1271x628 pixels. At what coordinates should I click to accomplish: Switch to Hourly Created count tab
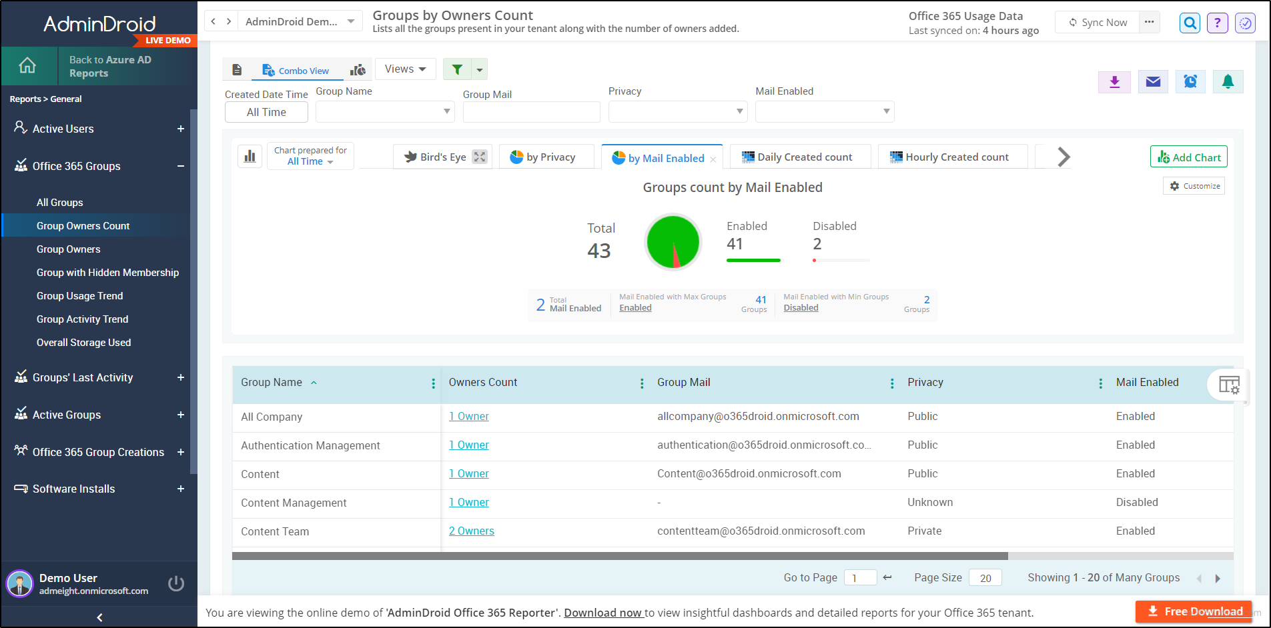[x=952, y=157]
